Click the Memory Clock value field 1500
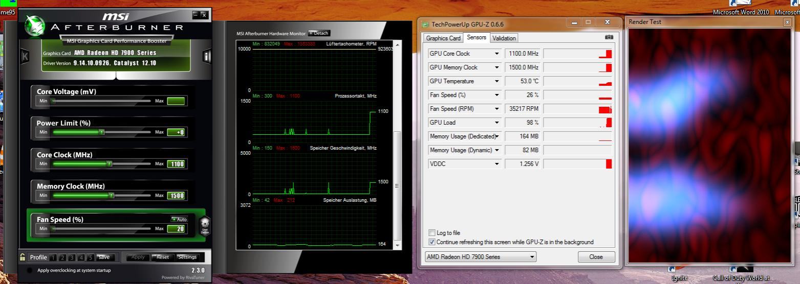This screenshot has height=284, width=800. (176, 196)
